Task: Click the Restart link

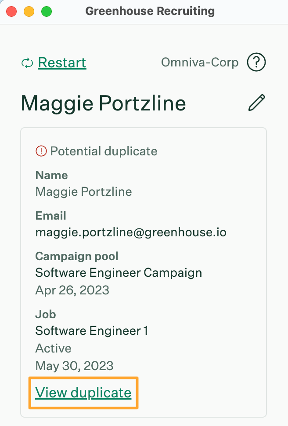Action: pos(62,63)
